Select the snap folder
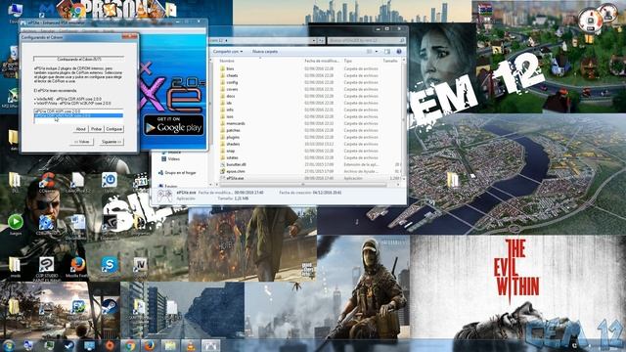 point(231,151)
